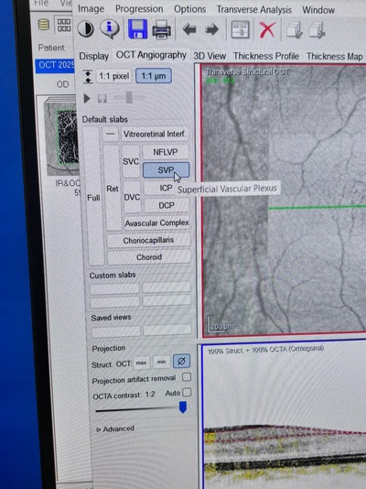Select the 1:1 µm scaling button
366x489 pixels.
[x=153, y=76]
